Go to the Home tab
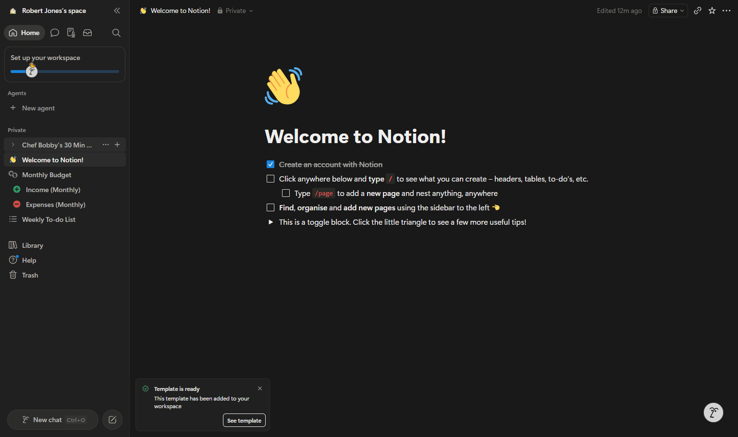The height and width of the screenshot is (437, 738). pos(25,33)
